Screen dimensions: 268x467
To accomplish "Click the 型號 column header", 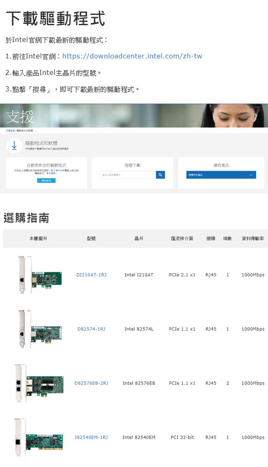I will click(x=91, y=238).
